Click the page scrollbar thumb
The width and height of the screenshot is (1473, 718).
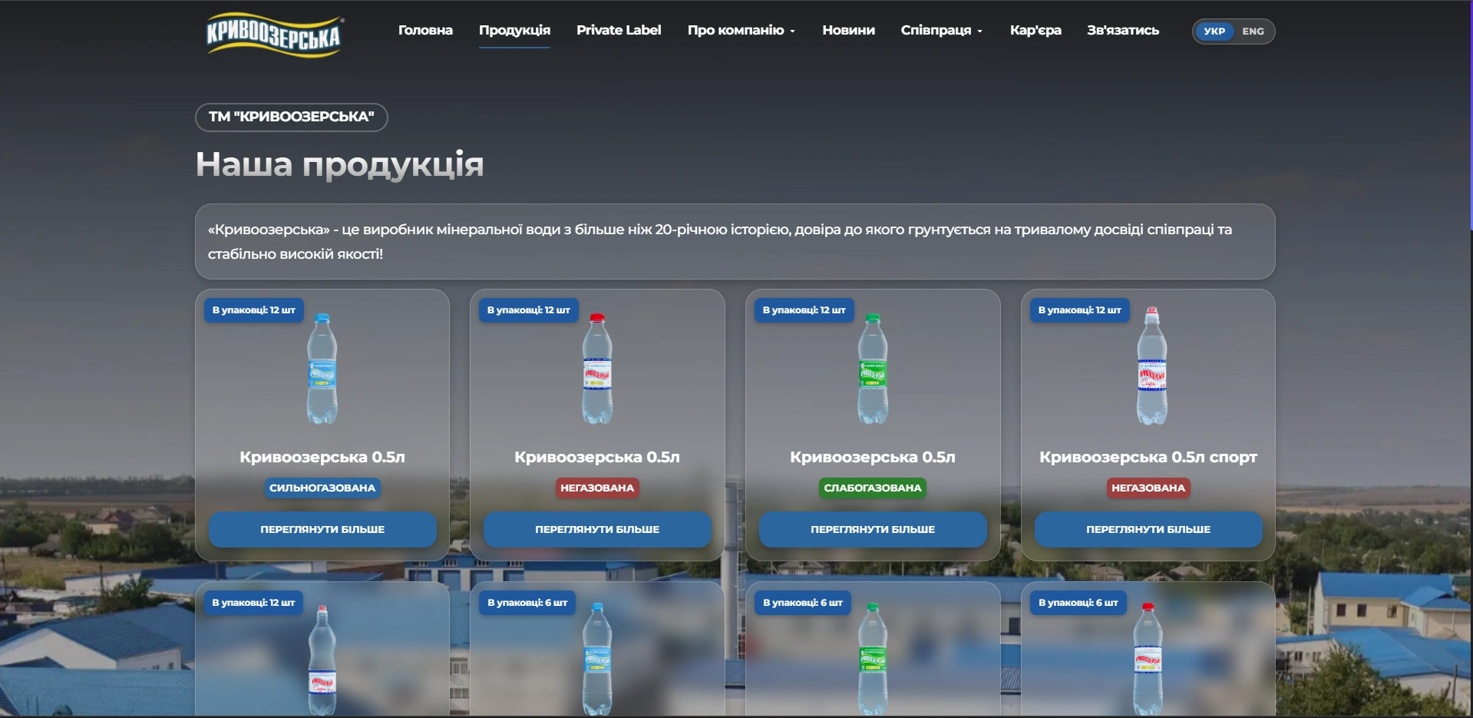pyautogui.click(x=1471, y=115)
